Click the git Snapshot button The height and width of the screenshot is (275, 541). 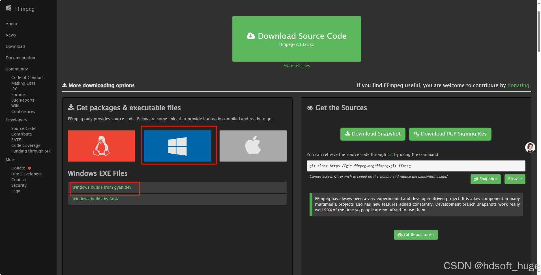pos(486,179)
